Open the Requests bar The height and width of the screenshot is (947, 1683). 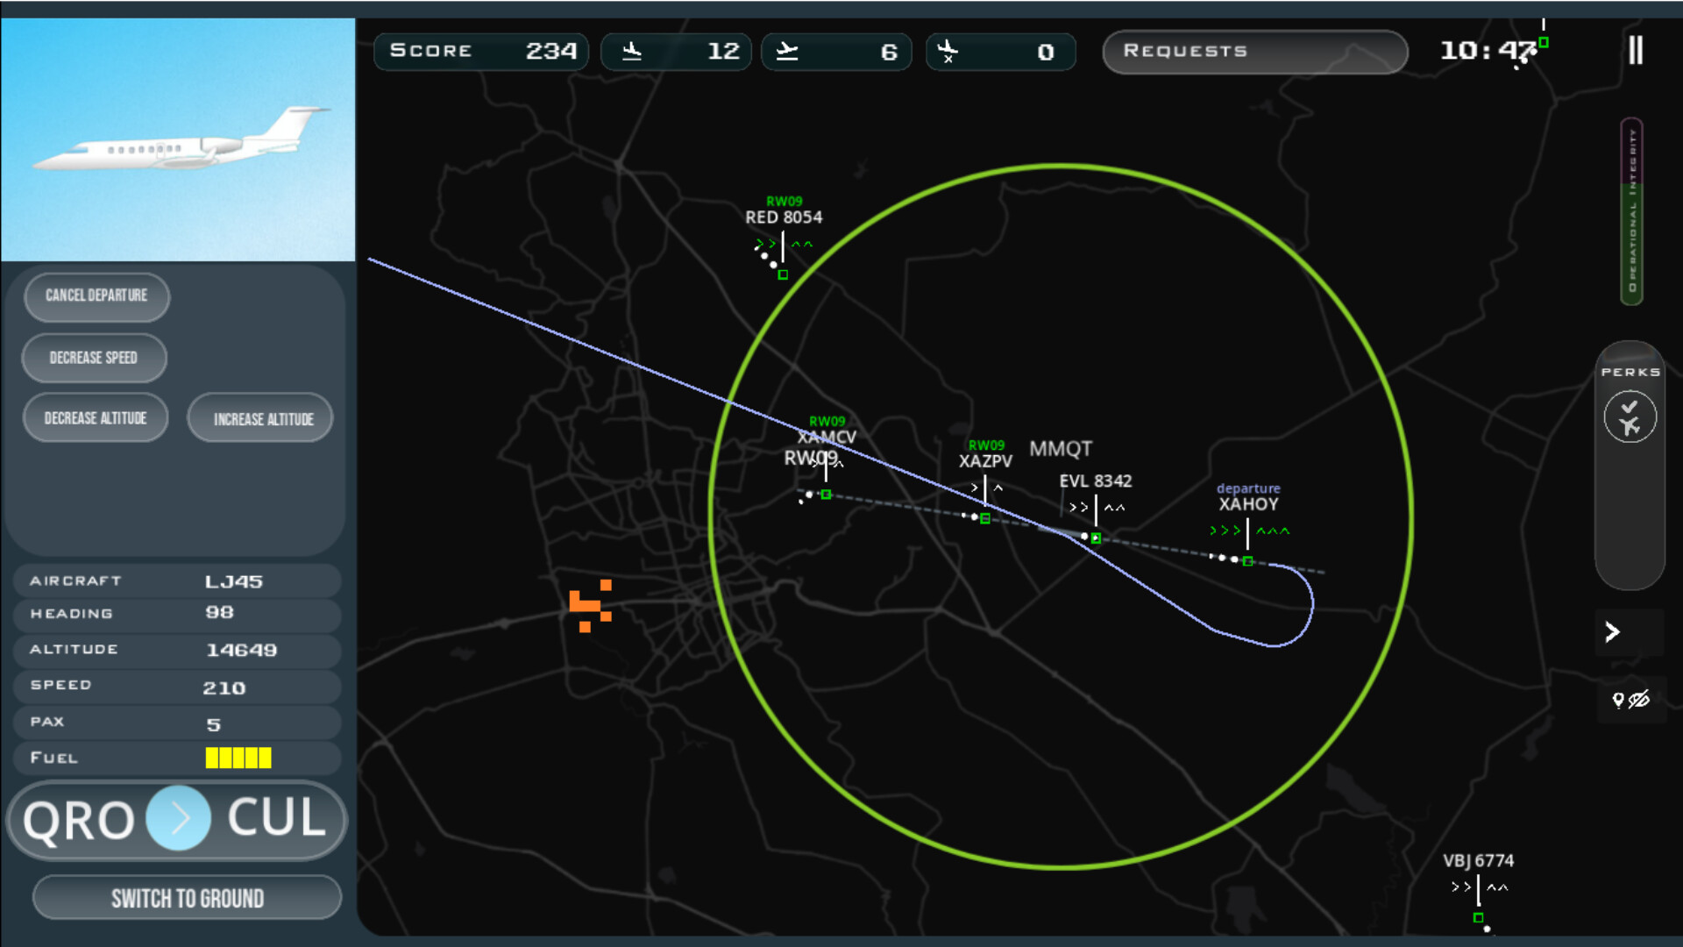(1254, 51)
